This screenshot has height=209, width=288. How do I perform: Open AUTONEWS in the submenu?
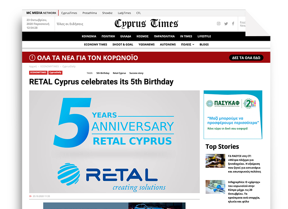click(168, 45)
